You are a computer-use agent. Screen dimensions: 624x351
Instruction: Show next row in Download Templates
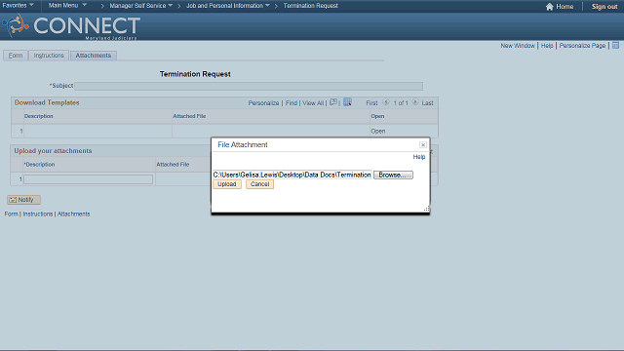pyautogui.click(x=415, y=102)
